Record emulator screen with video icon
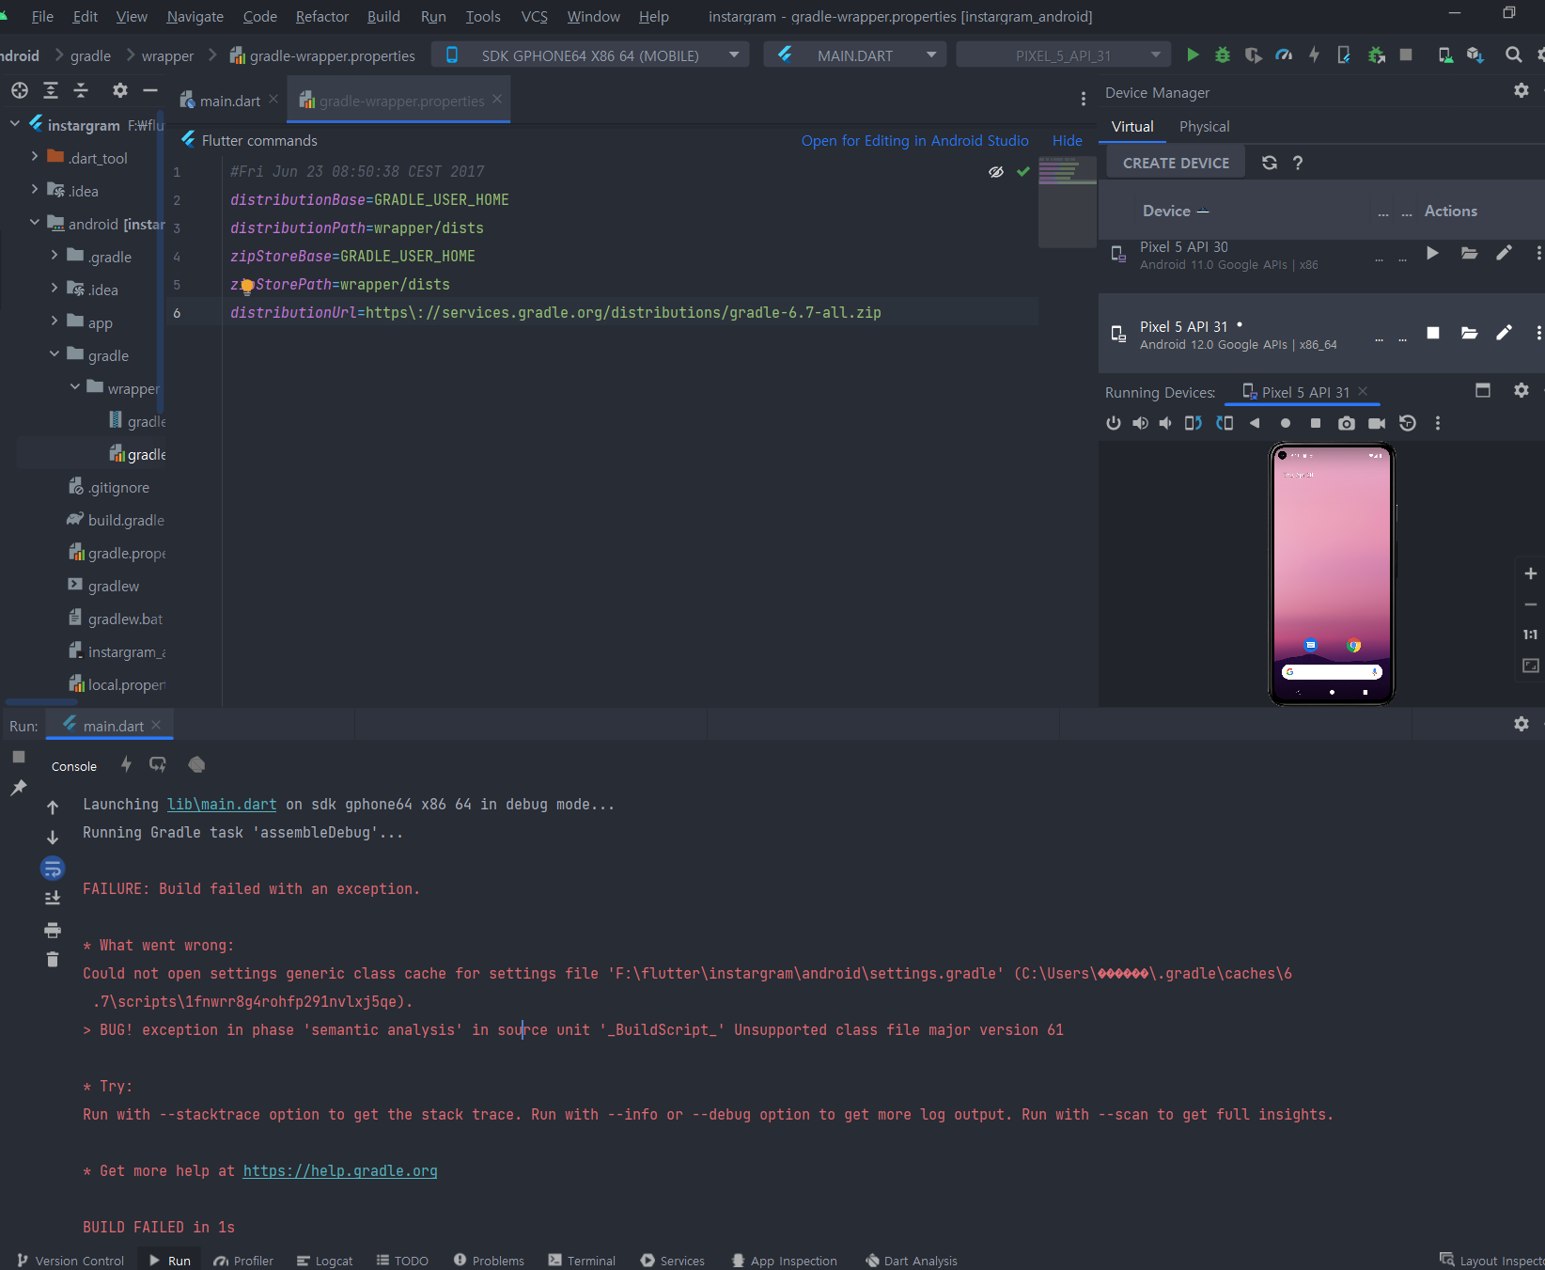 1377,423
